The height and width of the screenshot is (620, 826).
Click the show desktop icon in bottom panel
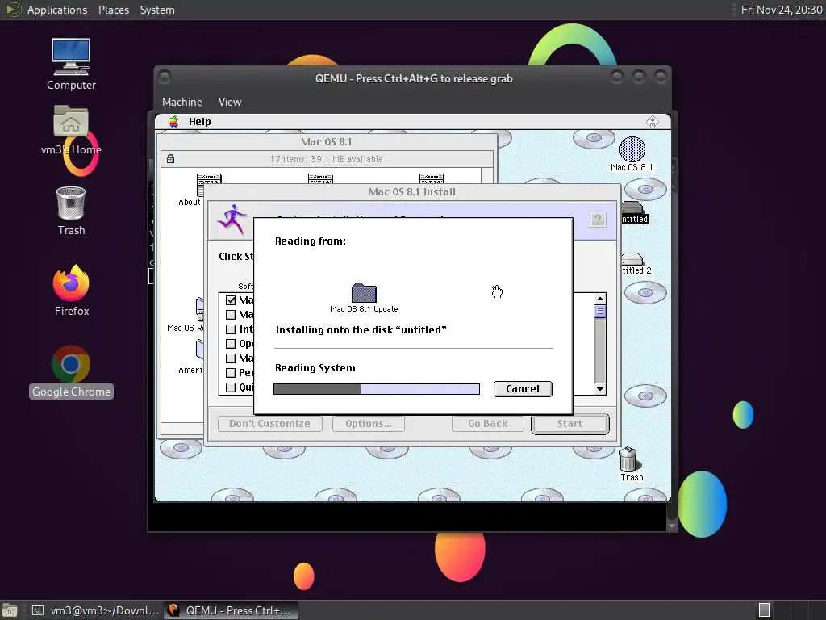point(10,610)
